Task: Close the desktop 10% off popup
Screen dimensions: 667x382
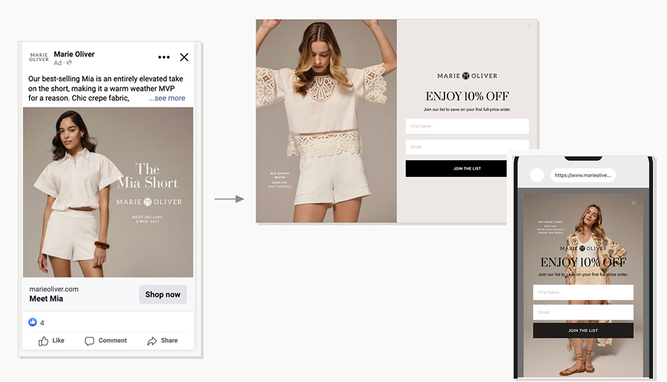Action: (529, 26)
